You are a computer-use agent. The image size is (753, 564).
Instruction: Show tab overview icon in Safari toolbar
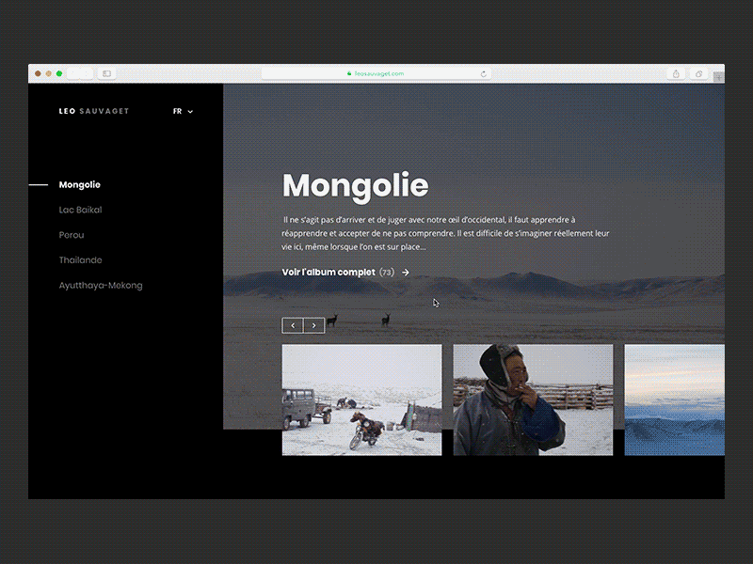coord(698,73)
